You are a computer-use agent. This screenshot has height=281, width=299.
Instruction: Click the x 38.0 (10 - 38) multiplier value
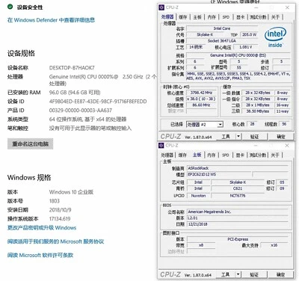[201, 99]
